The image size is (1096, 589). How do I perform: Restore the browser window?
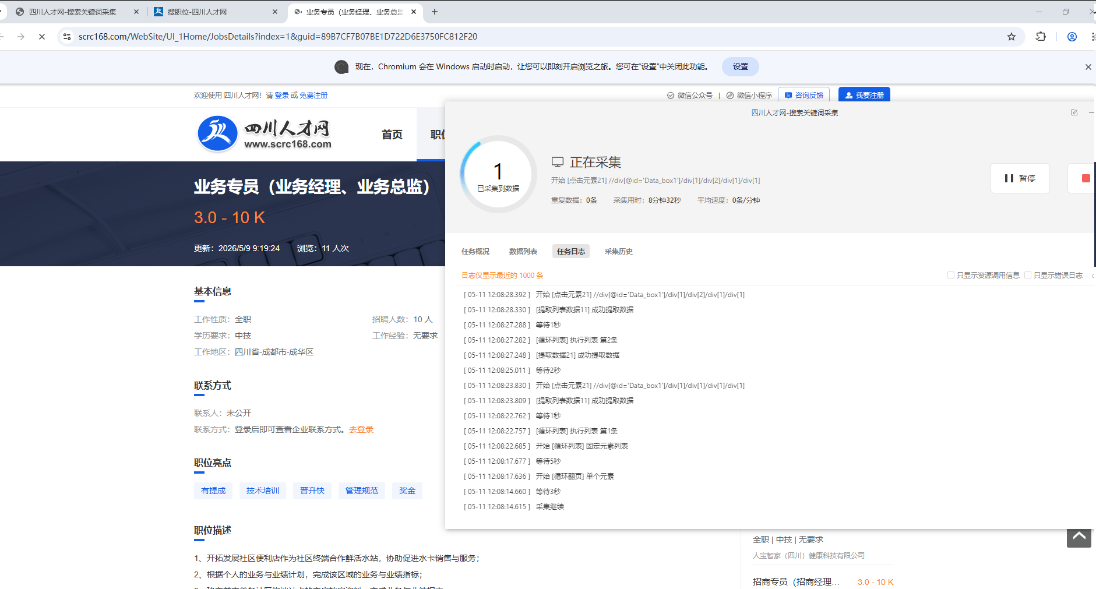pyautogui.click(x=1066, y=12)
